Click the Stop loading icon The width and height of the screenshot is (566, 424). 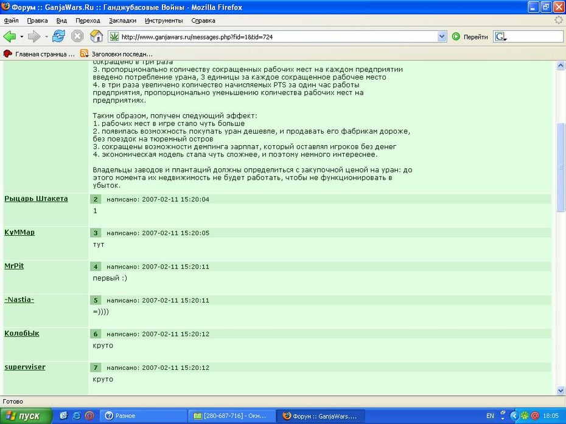77,36
